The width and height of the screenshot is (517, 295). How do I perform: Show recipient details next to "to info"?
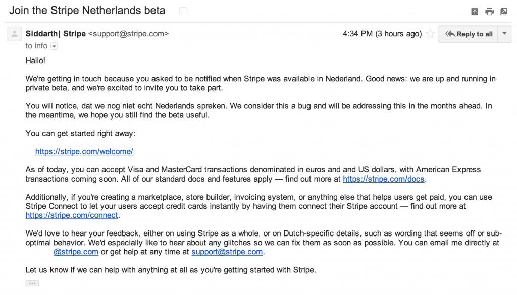click(54, 46)
